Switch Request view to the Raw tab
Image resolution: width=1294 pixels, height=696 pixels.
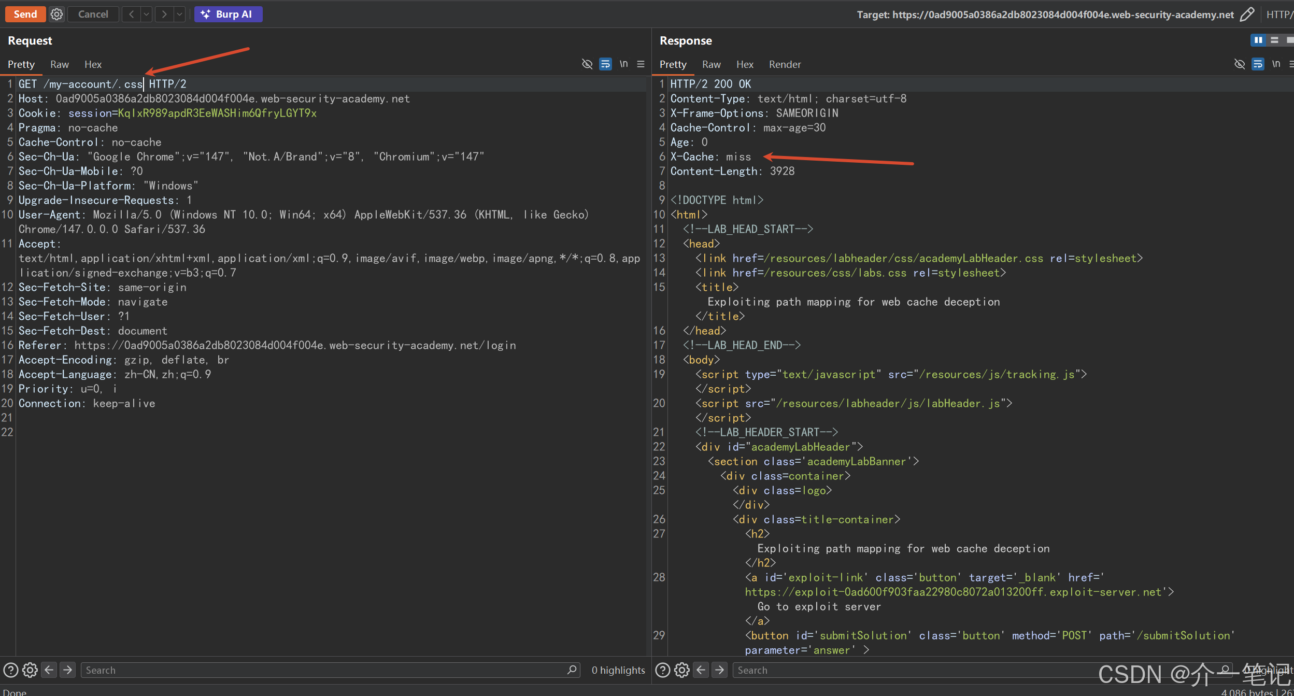[x=60, y=64]
